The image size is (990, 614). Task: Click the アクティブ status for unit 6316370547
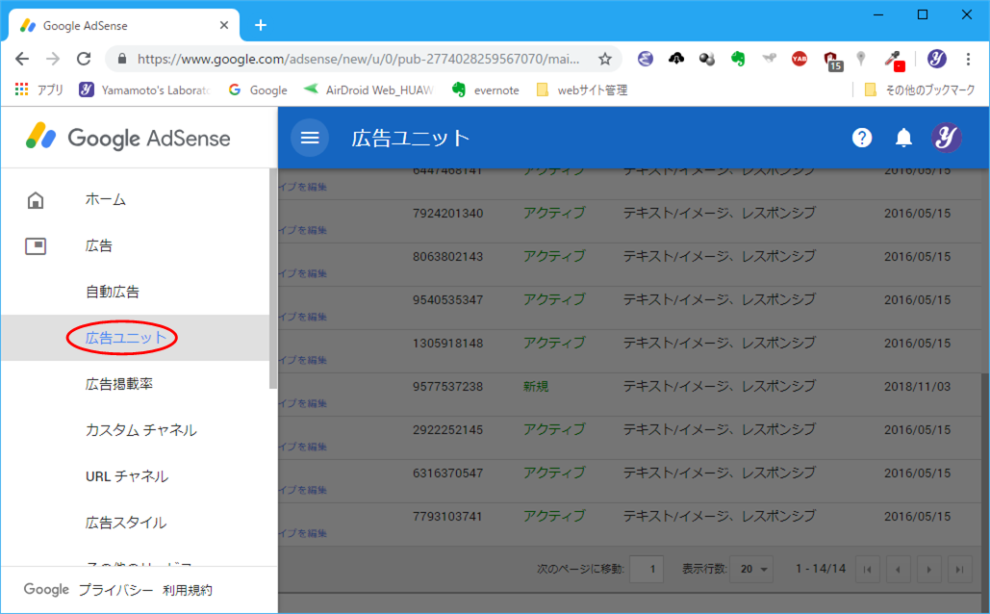click(554, 473)
